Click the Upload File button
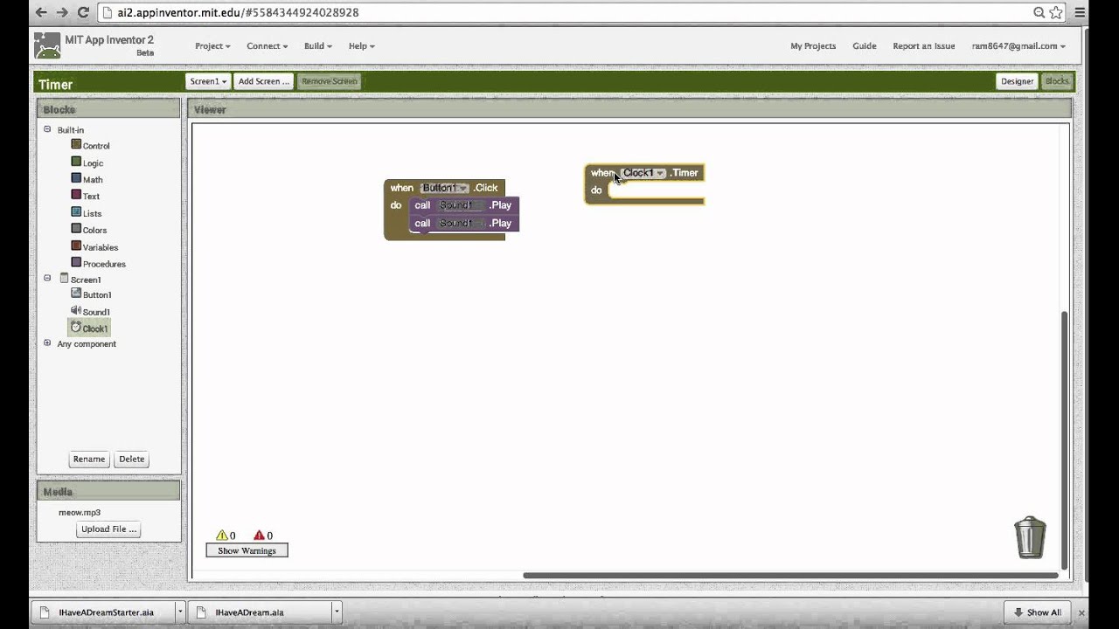This screenshot has width=1119, height=629. pos(108,529)
